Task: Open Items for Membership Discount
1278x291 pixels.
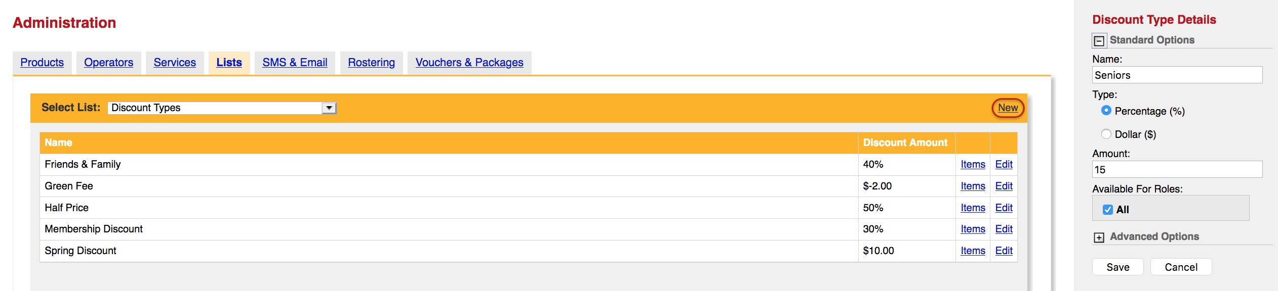Action: click(x=973, y=229)
